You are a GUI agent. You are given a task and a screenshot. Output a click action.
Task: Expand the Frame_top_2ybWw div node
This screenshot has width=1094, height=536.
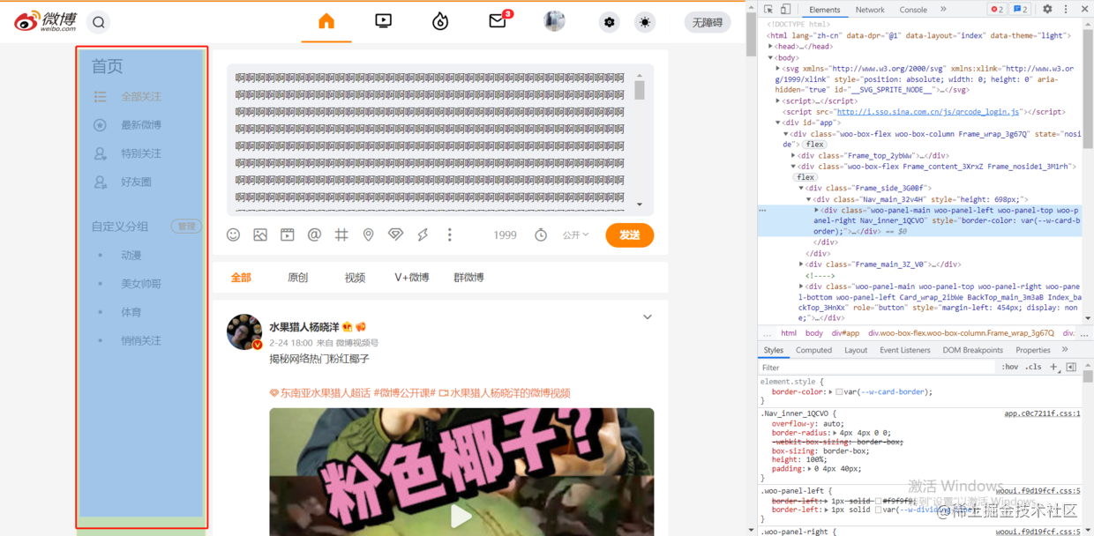click(x=793, y=155)
